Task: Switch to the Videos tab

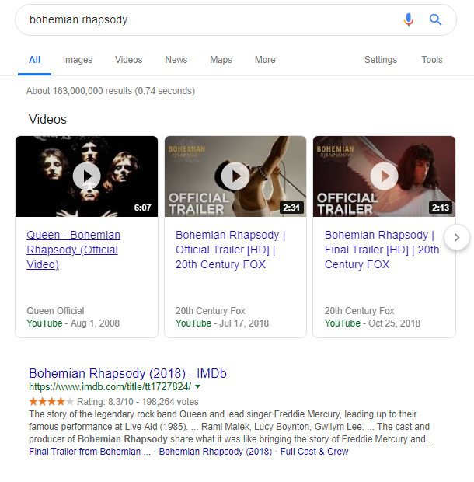Action: [129, 60]
